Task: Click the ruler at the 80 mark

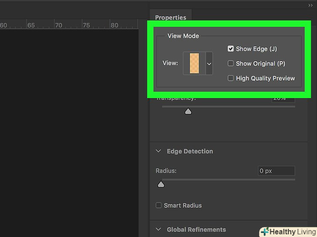Action: pos(114,25)
